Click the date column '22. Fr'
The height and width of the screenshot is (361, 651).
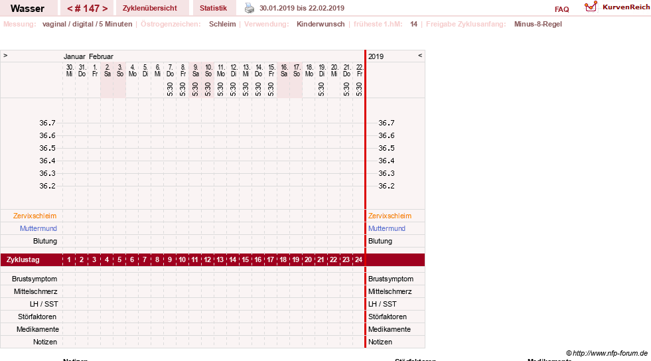coord(359,70)
